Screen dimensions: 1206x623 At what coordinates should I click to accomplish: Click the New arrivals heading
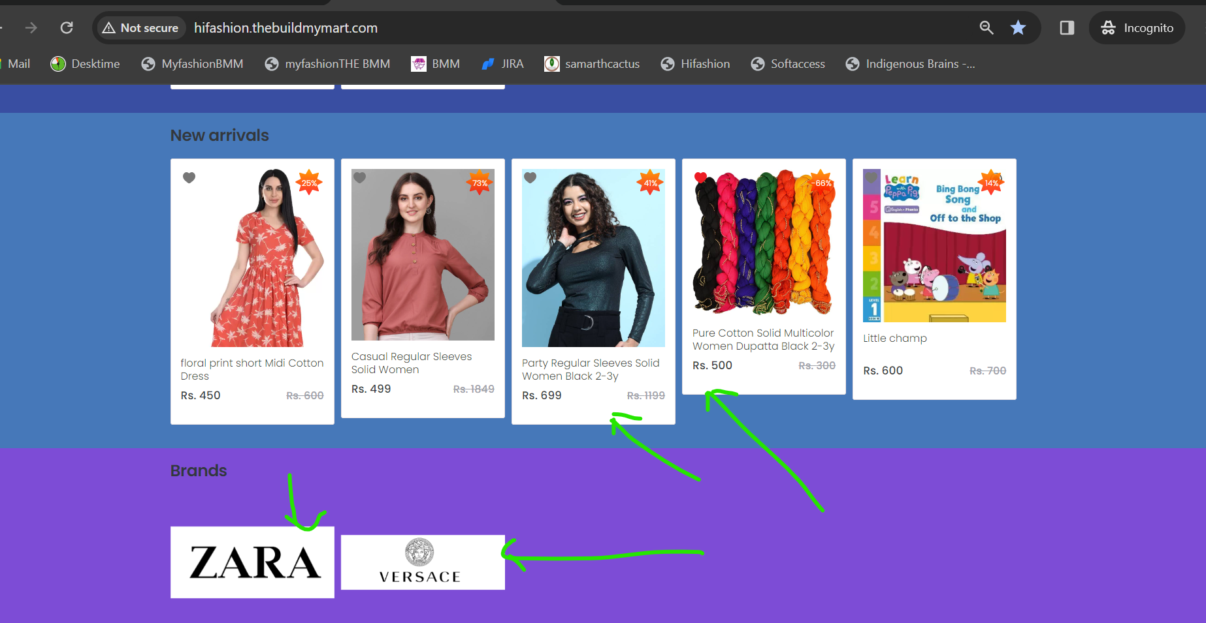[220, 135]
